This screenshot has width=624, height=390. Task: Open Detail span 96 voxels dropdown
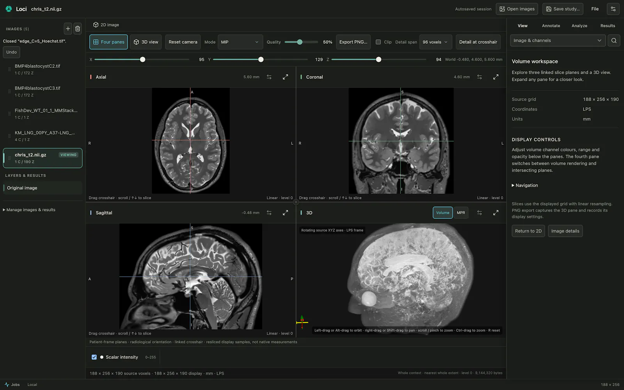[x=435, y=42]
